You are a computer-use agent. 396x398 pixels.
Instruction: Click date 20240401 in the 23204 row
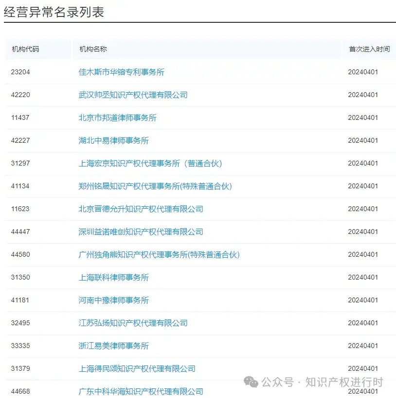click(x=363, y=72)
